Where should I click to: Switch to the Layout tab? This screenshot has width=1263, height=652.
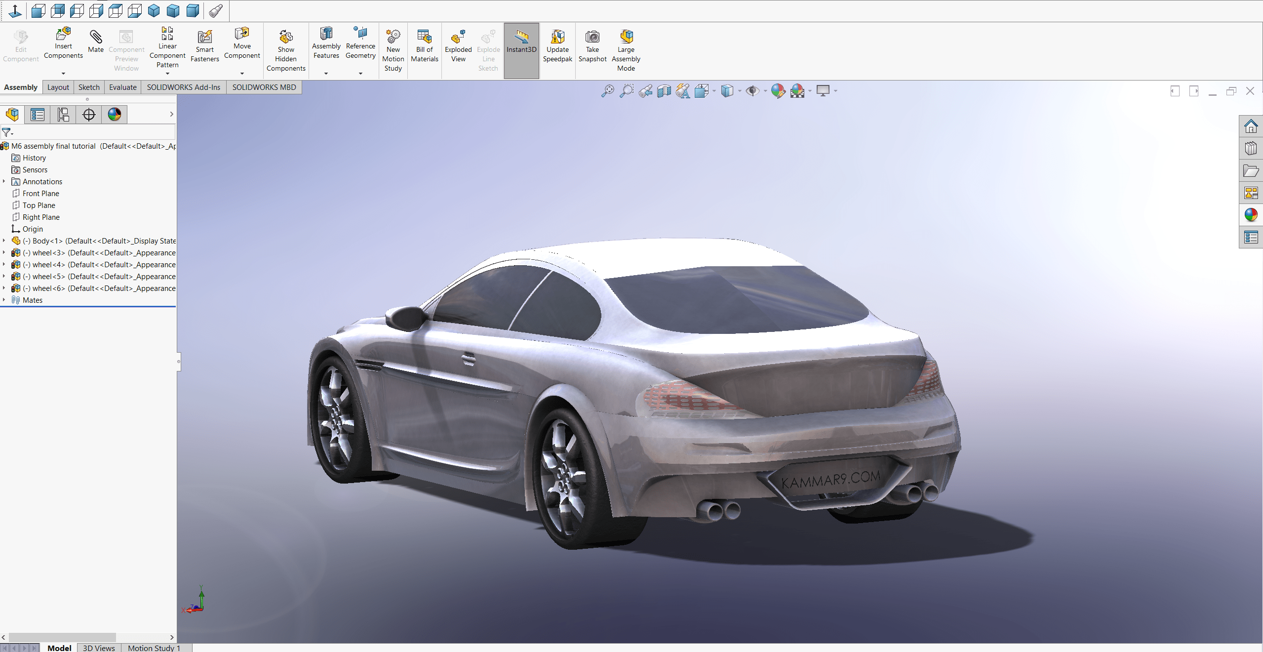pos(58,87)
